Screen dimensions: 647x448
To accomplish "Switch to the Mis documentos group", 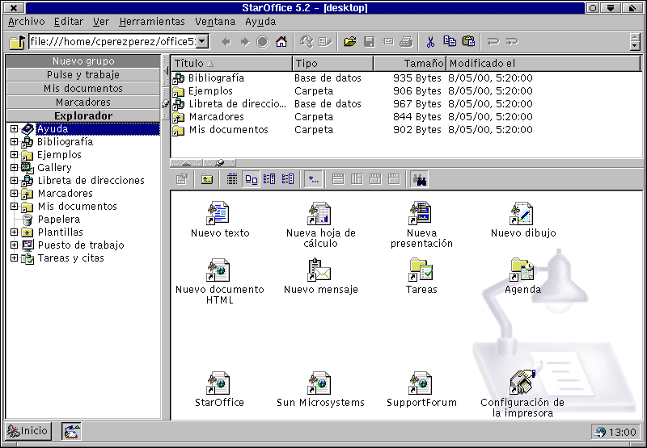I will click(82, 89).
